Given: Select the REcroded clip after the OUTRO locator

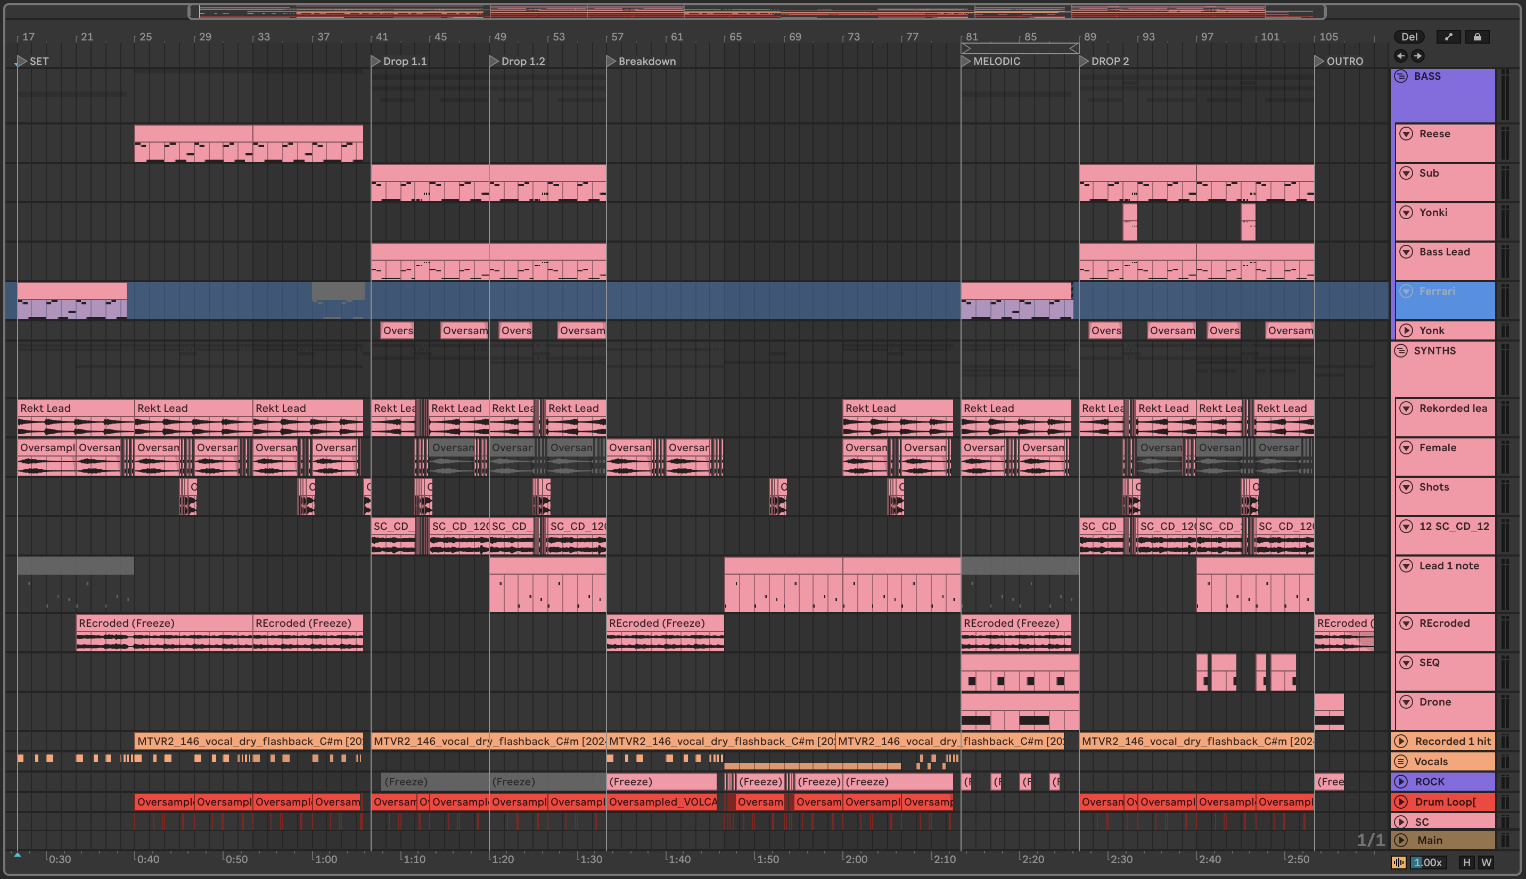Looking at the screenshot, I should pos(1344,632).
